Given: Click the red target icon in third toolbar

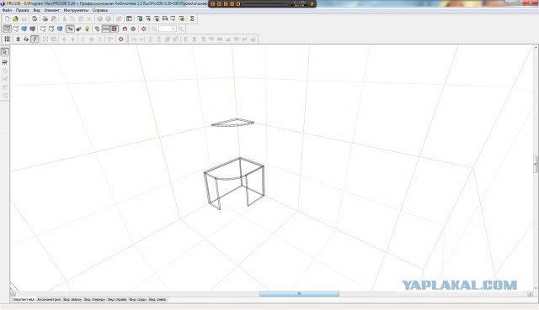Looking at the screenshot, I should (x=120, y=39).
